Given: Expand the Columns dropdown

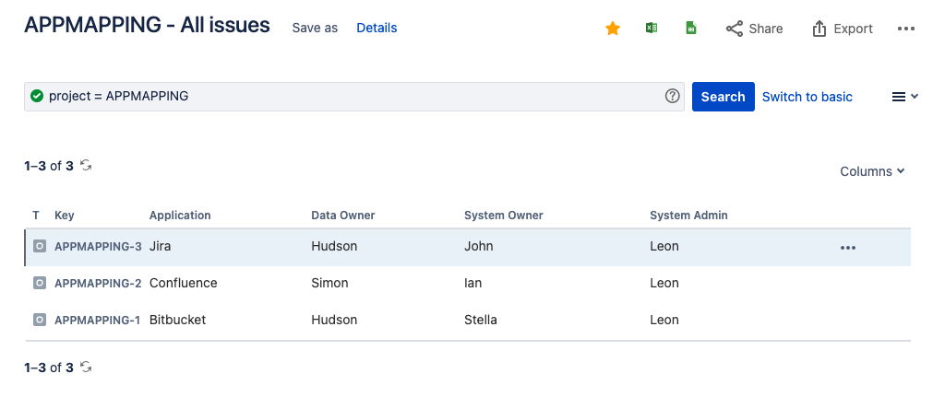Looking at the screenshot, I should point(872,171).
